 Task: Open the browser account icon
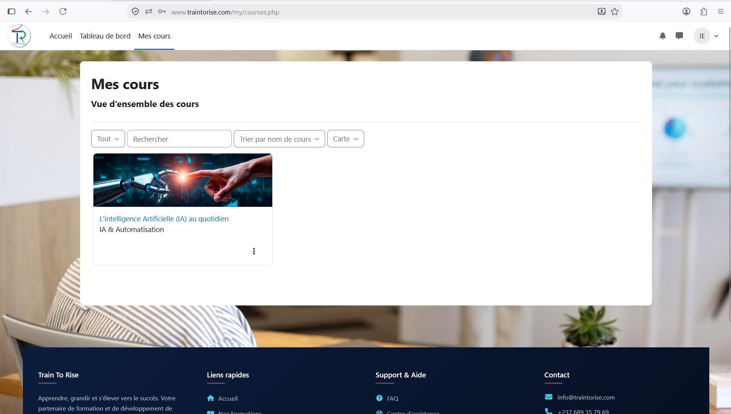point(686,11)
